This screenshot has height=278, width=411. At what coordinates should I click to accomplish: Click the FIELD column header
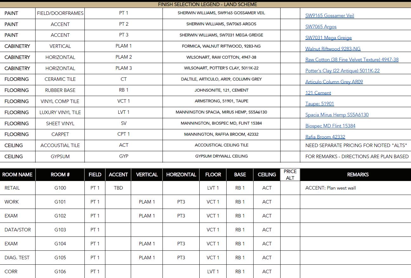click(x=95, y=175)
